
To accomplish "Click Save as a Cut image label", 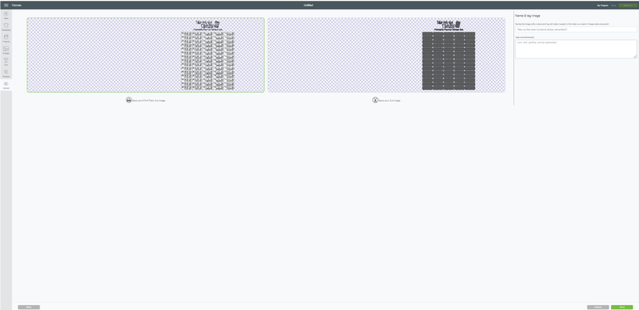I will pyautogui.click(x=390, y=101).
